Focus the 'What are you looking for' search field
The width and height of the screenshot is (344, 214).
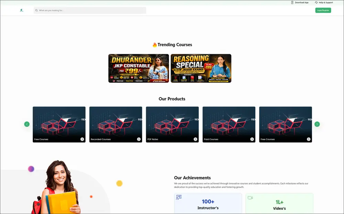[x=90, y=10]
